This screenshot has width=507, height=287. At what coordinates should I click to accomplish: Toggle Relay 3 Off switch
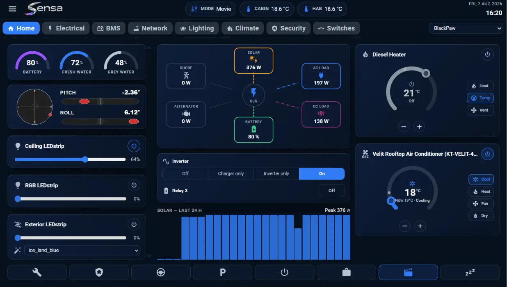point(332,191)
